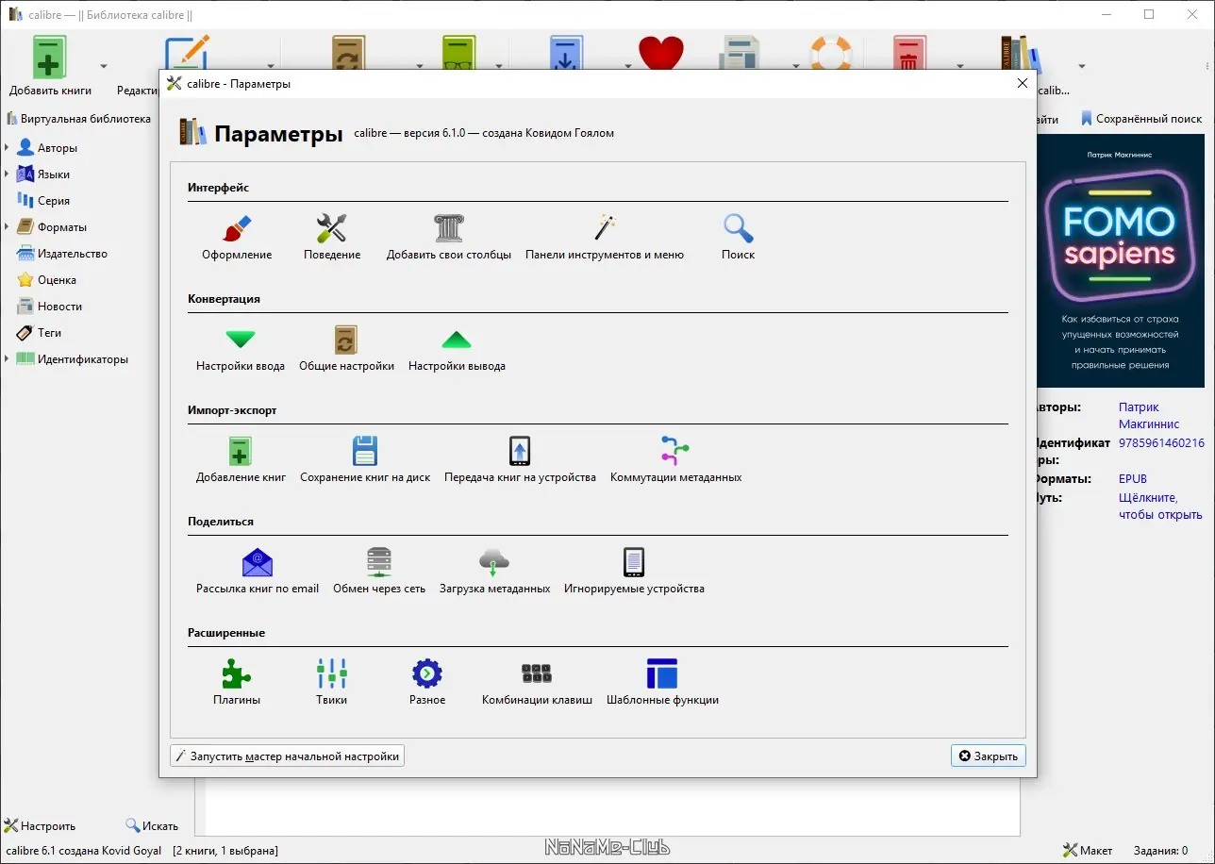This screenshot has height=864, width=1215.
Task: Click Сохранённый поиск button
Action: click(1141, 119)
